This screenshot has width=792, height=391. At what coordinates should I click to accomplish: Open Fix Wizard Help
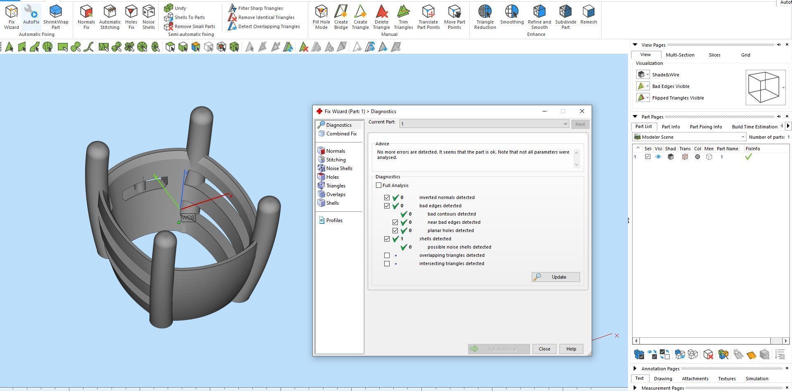point(571,349)
